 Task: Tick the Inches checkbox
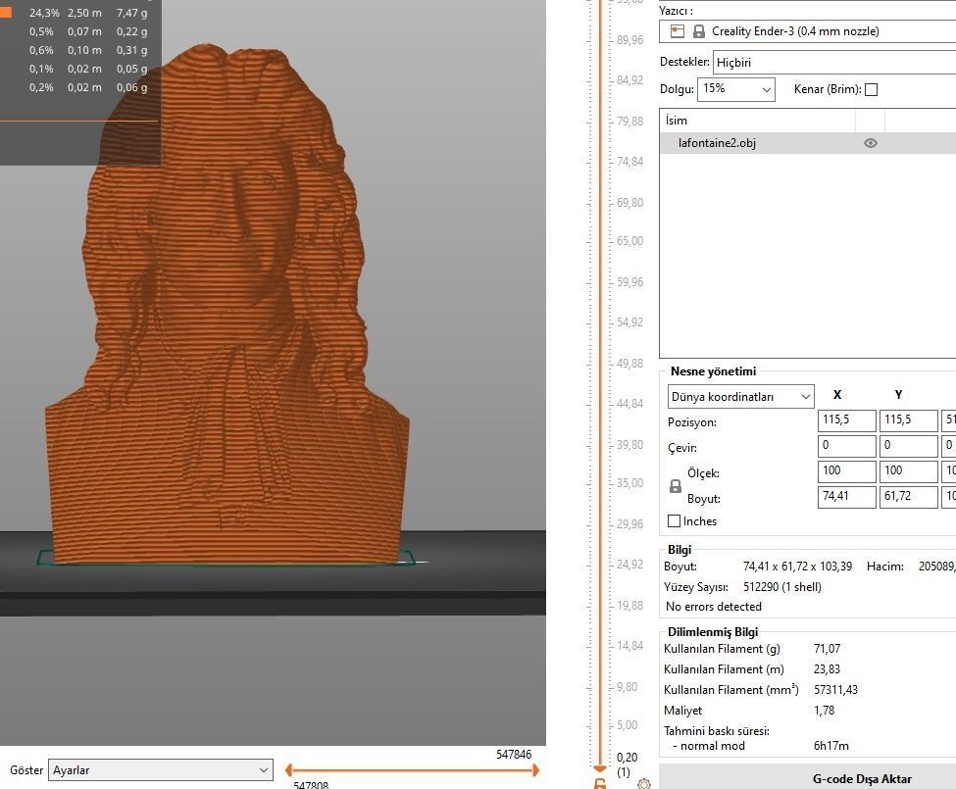(674, 520)
